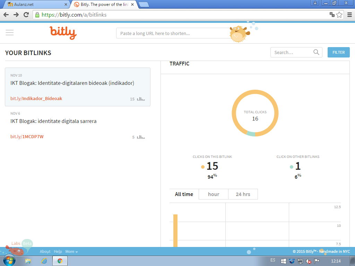Click the TOTAL CLICKS 16 label
Screen dimensions: 355x266
click(255, 116)
